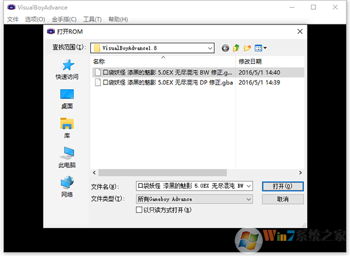Click the file icon of BW 修正 ROM
350x256 pixels.
tap(97, 72)
